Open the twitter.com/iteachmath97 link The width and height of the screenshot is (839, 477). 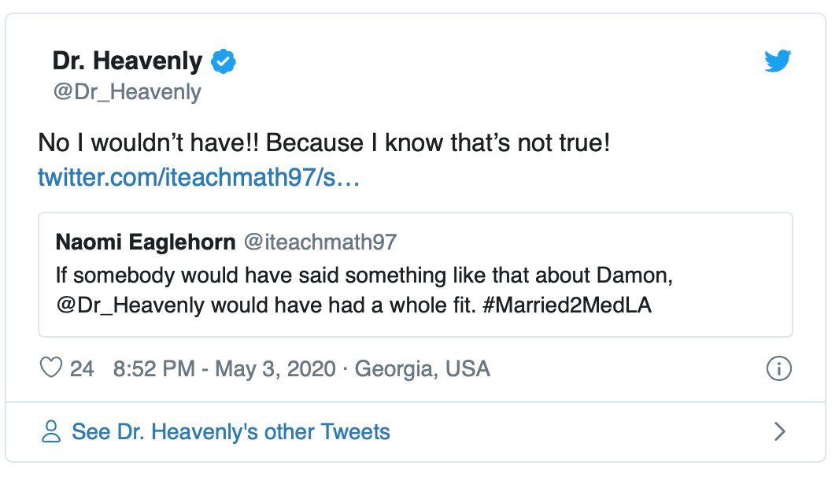pos(198,177)
